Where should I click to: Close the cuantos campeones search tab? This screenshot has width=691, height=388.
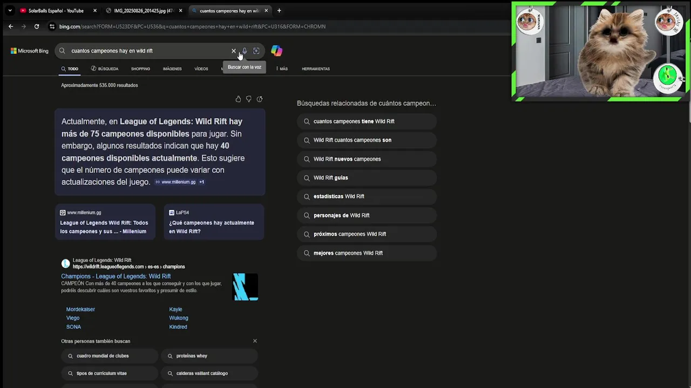(266, 11)
